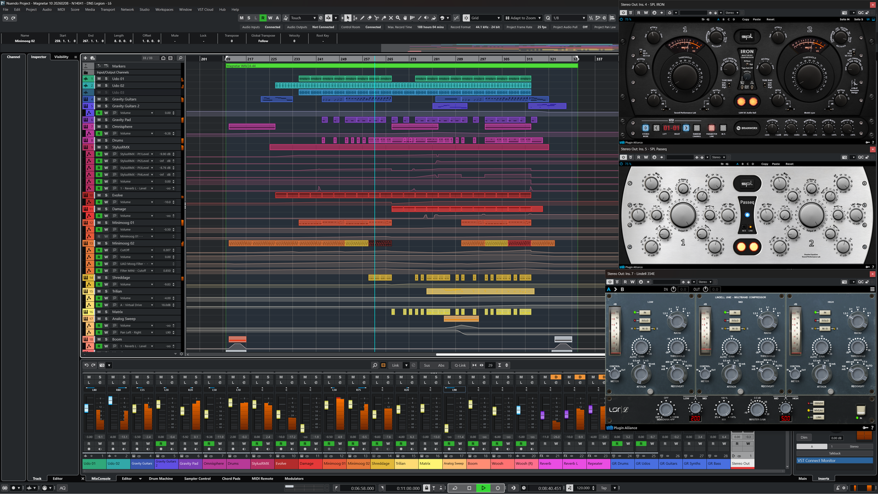878x494 pixels.
Task: Solo the Drums track
Action: (x=106, y=141)
